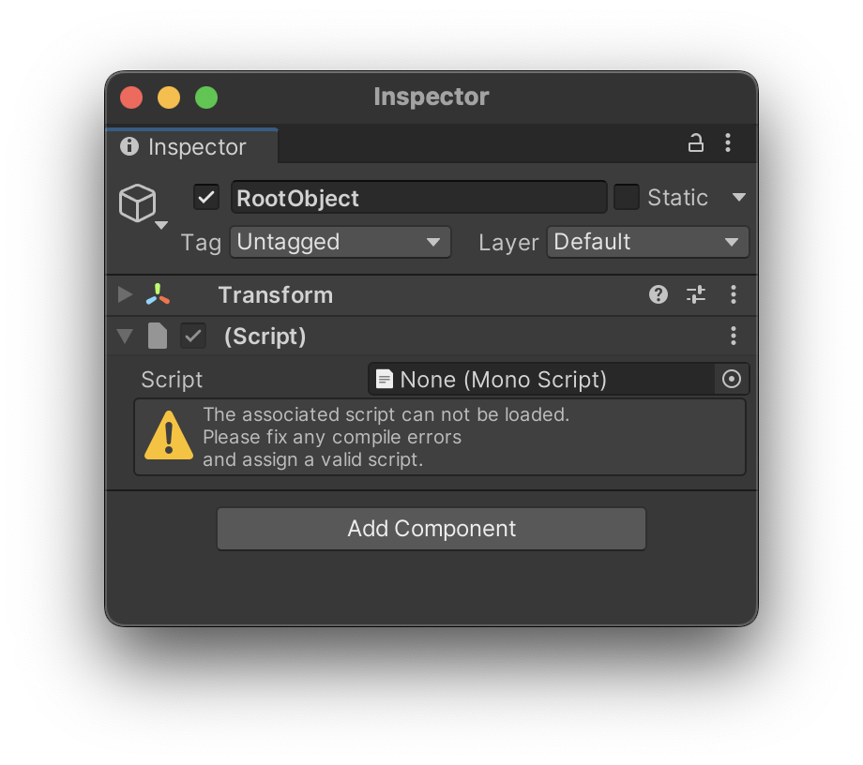This screenshot has height=765, width=863.
Task: Open the Transform help question mark icon
Action: click(x=658, y=294)
